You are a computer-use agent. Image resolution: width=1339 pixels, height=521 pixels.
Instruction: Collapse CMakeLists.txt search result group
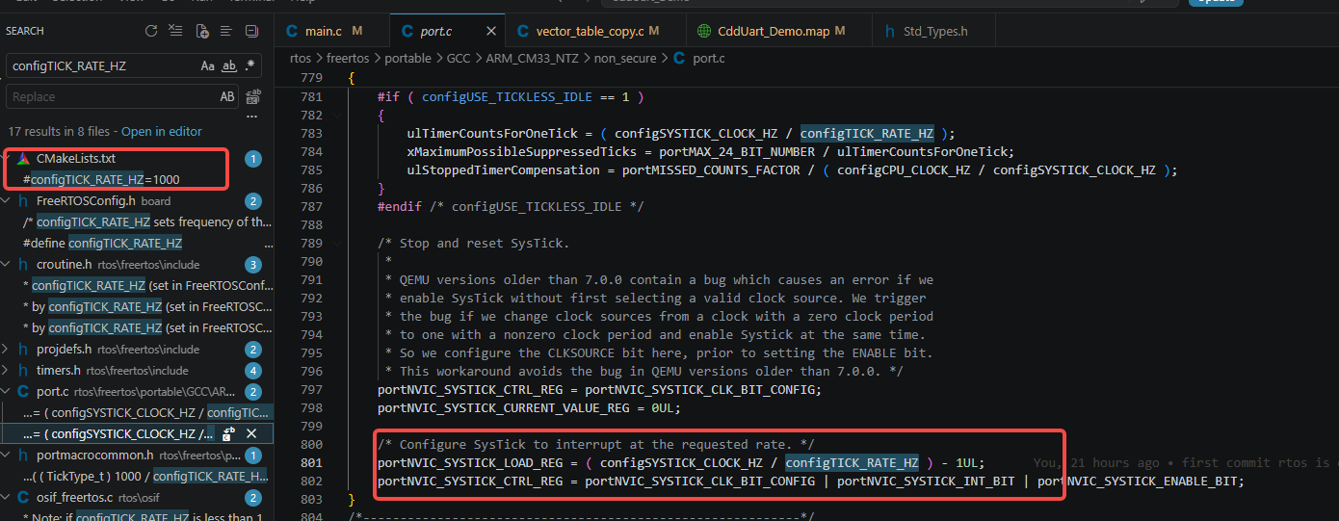(x=7, y=158)
